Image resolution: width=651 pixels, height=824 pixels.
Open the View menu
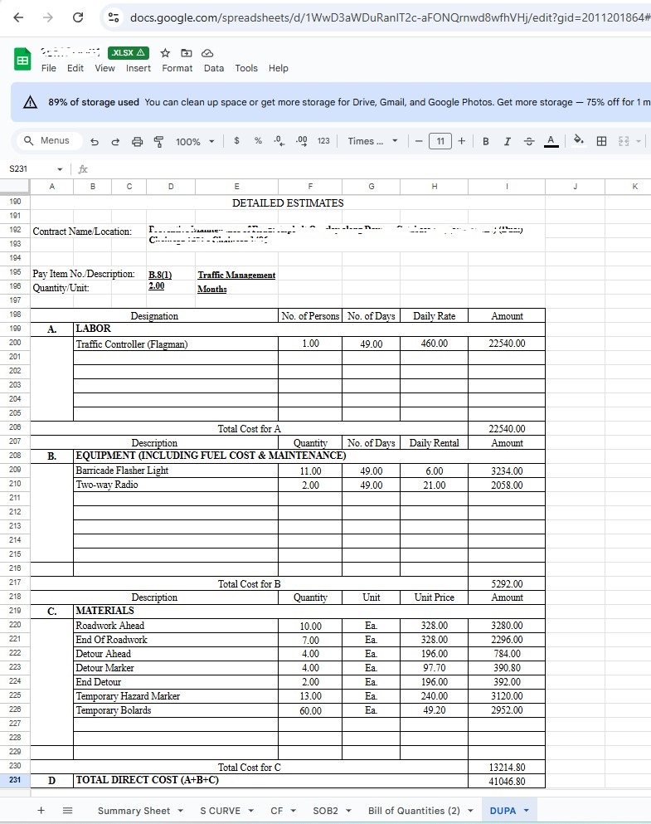[104, 68]
